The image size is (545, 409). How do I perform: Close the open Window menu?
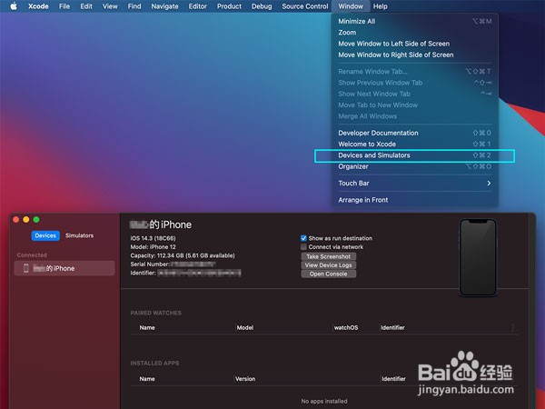tap(351, 6)
